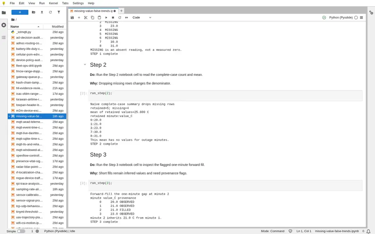The height and width of the screenshot is (234, 375).
Task: Create a new folder in file browser
Action: [33, 12]
